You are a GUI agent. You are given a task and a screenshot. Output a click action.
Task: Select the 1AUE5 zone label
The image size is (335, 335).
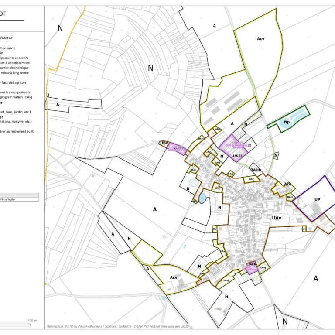237,155
